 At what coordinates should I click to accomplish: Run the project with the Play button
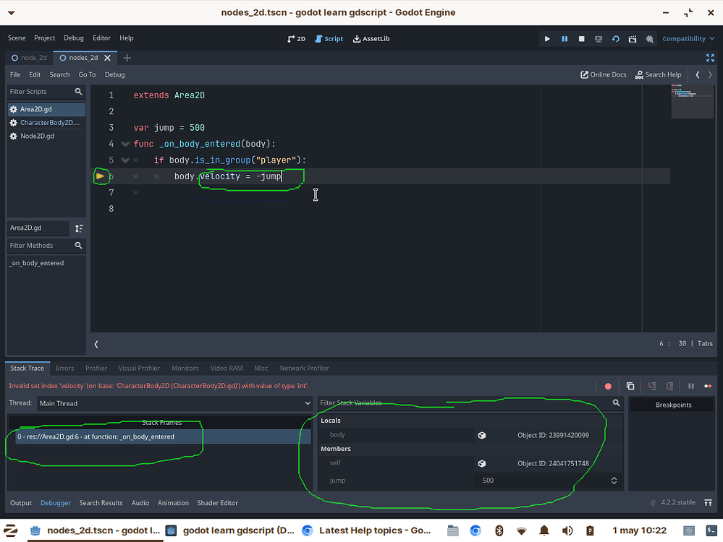click(x=548, y=39)
